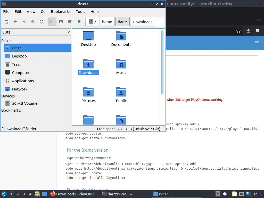Open clipboard manager tray icon
The image size is (264, 198).
point(234,194)
